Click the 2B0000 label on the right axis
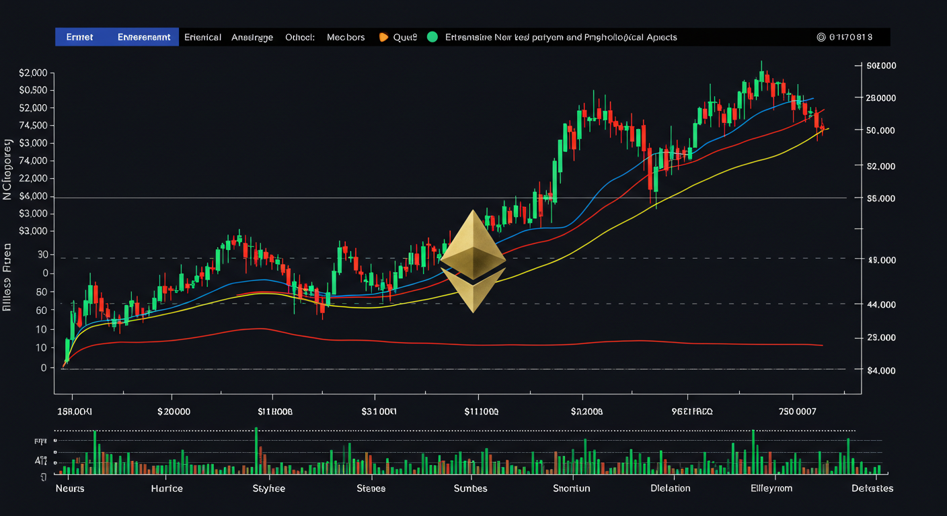Image resolution: width=947 pixels, height=516 pixels. [880, 97]
